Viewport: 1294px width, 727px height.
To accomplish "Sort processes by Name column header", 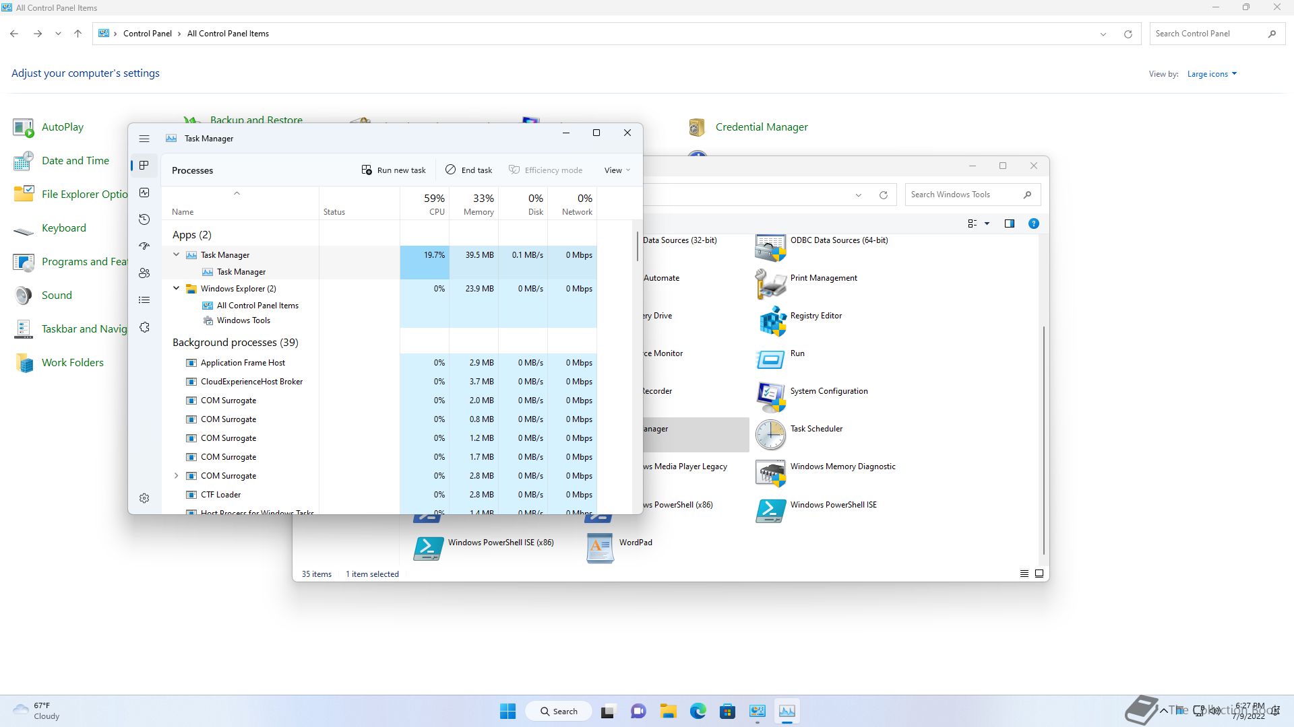I will [x=240, y=203].
